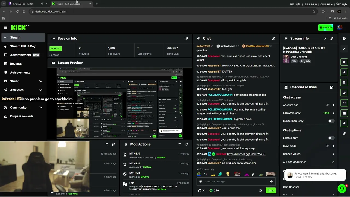This screenshot has height=197, width=350.
Task: Toggle Subscribers only chat
Action: (331, 121)
